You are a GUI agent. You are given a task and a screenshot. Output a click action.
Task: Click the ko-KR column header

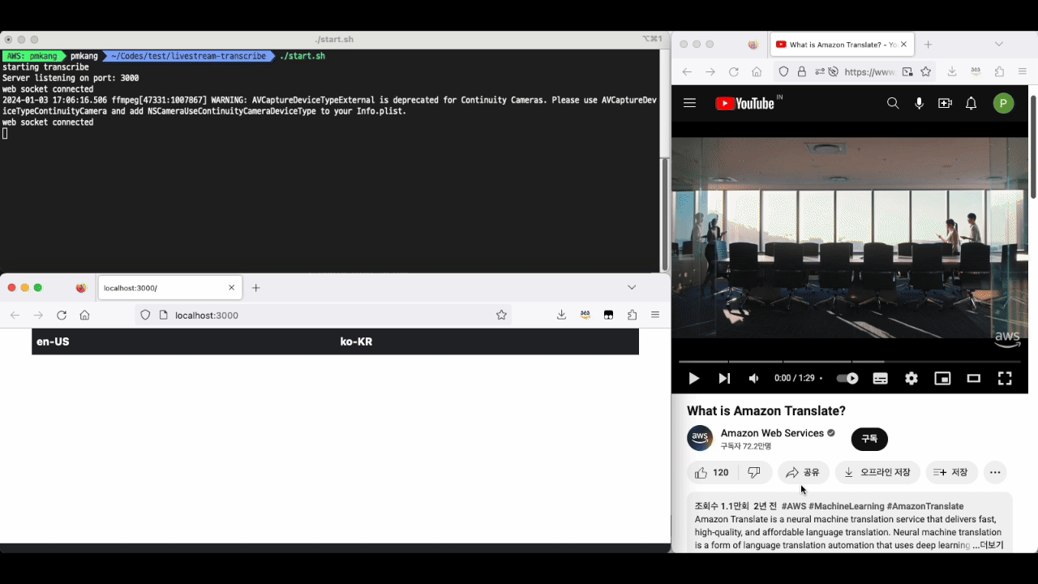[x=356, y=341]
